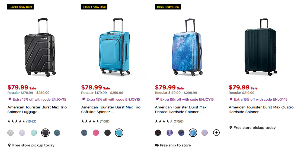Select the mint green swatch for Burst Max Trio Spinner
301x151 pixels.
(34, 133)
